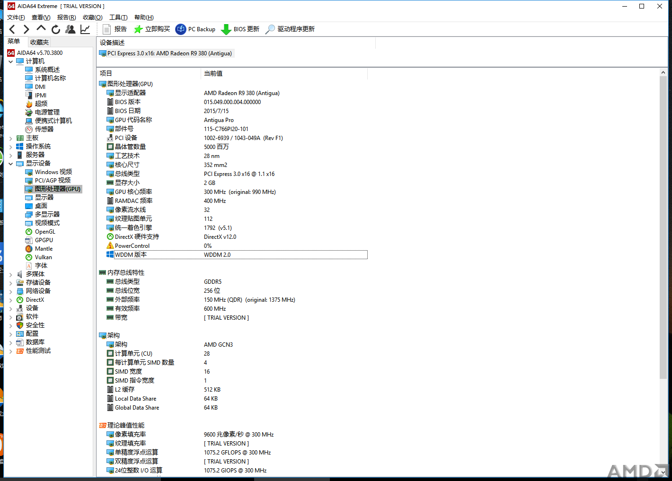Expand the 服务器 tree node
Image resolution: width=672 pixels, height=481 pixels.
tap(10, 155)
